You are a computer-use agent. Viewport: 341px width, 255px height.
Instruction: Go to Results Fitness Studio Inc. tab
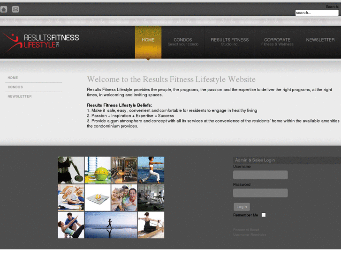[x=230, y=42]
